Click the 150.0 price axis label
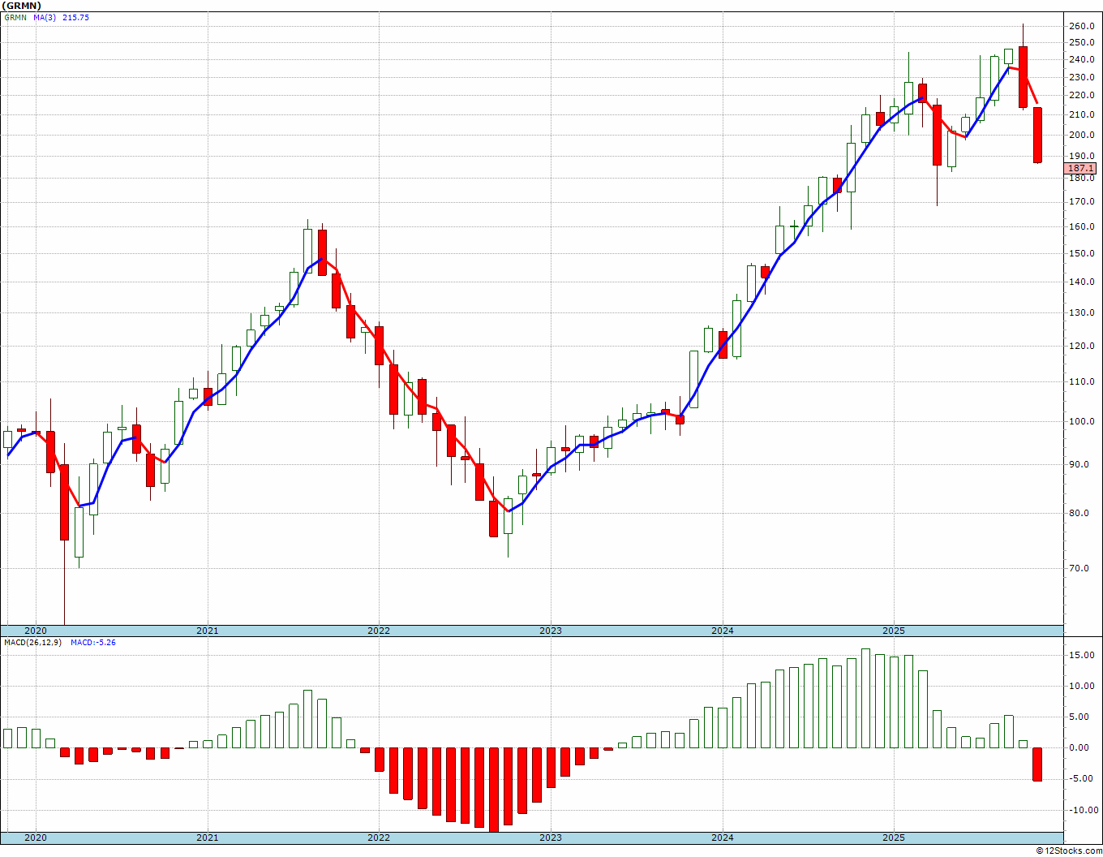 point(1082,253)
